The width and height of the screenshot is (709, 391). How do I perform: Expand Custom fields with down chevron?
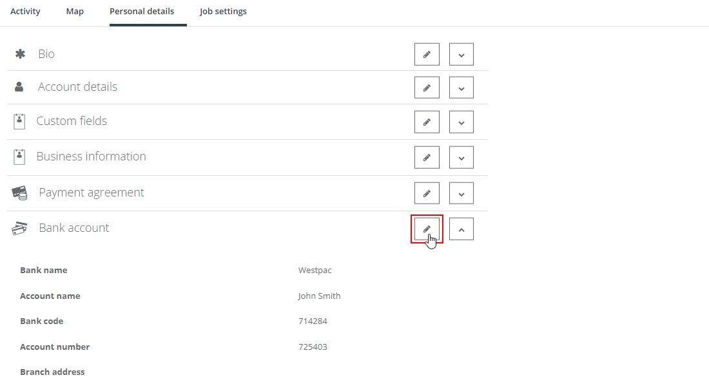coord(461,122)
